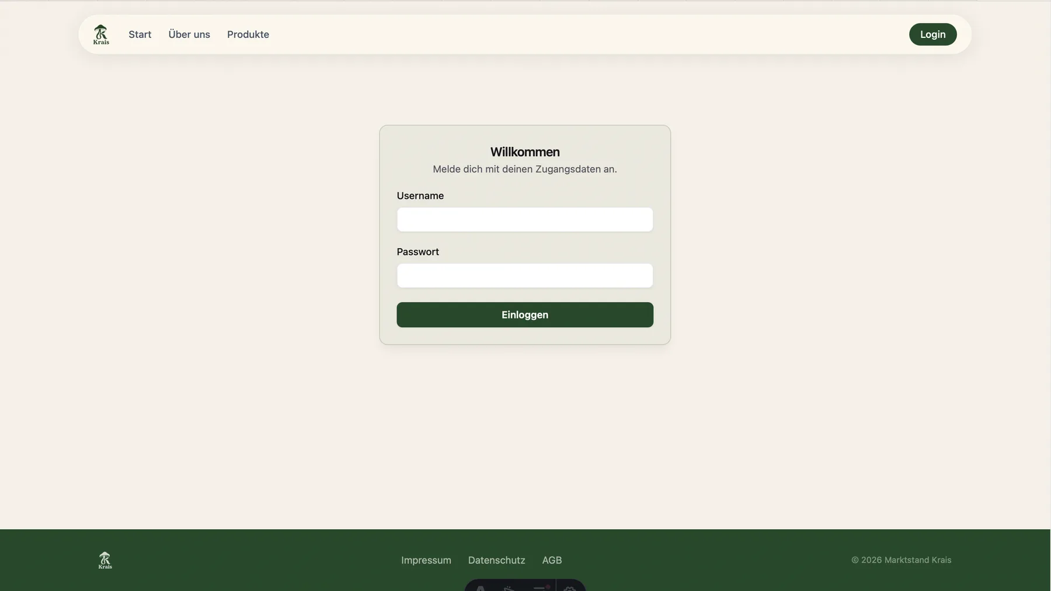Focus the Passwort input field

[x=525, y=275]
